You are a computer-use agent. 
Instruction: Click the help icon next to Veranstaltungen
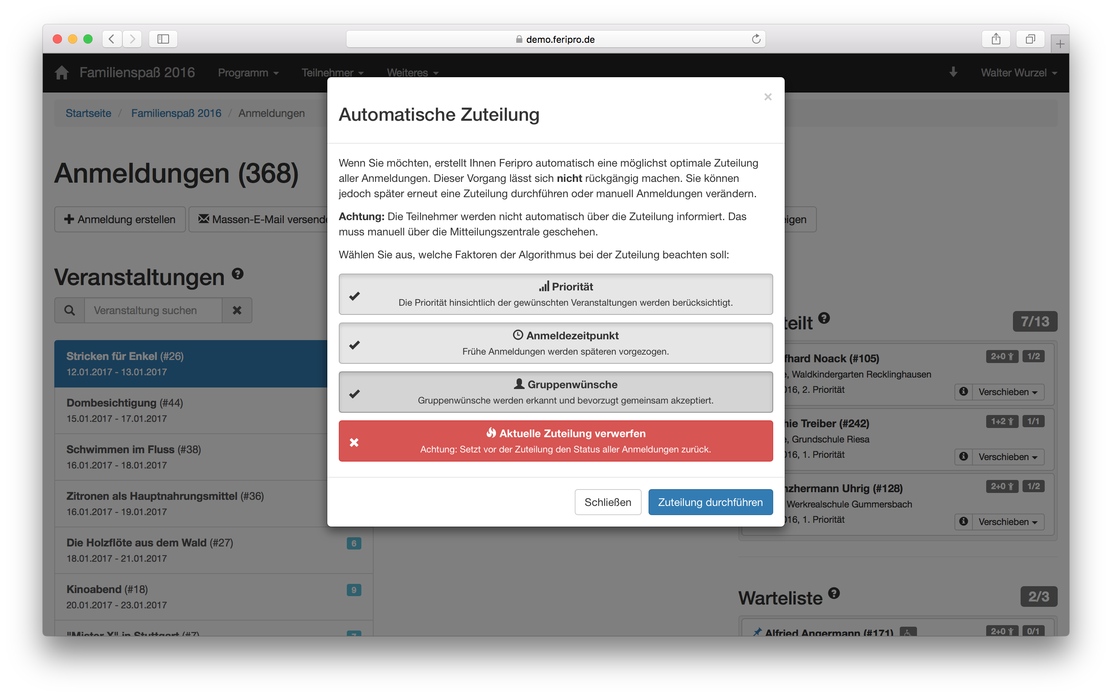coord(237,274)
